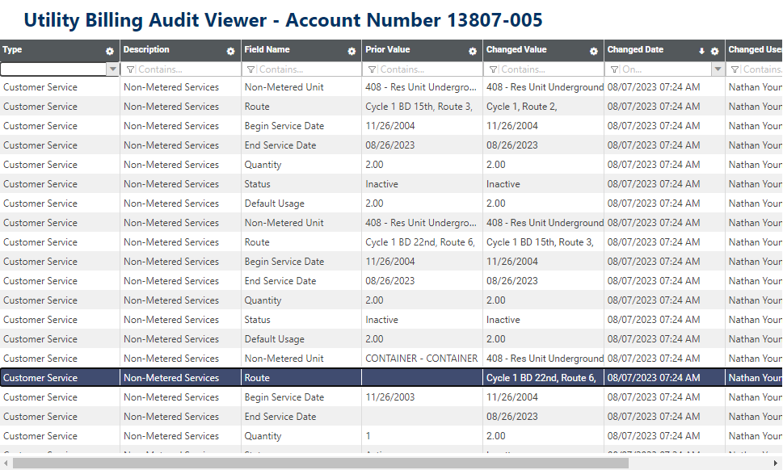Click the Changed Date sort arrow
The width and height of the screenshot is (783, 470).
(701, 51)
